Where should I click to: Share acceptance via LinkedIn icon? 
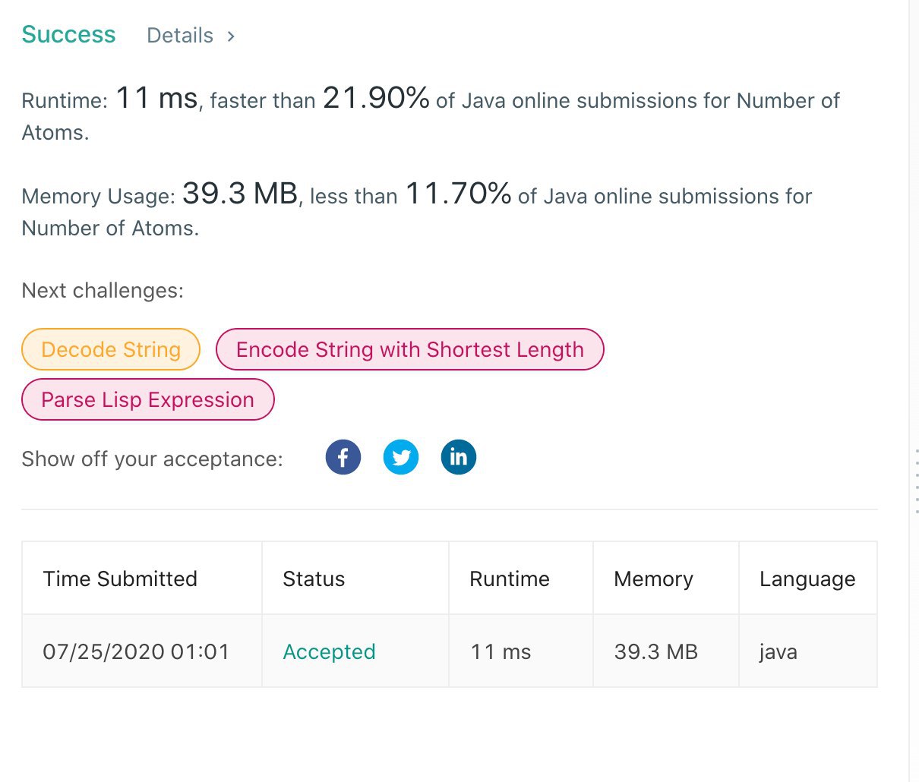click(459, 457)
